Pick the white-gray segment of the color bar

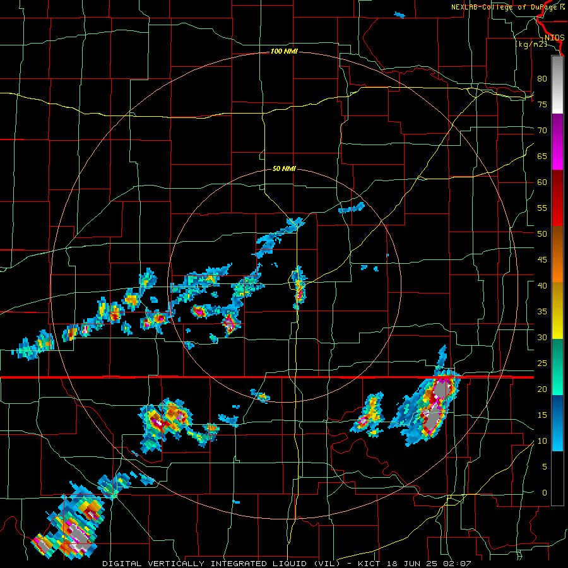[x=557, y=85]
